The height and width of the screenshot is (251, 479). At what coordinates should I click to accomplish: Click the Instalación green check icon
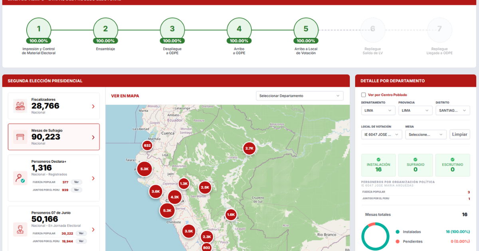378,159
